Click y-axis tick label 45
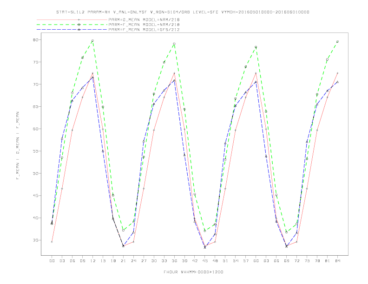The image size is (368, 284). (35, 196)
